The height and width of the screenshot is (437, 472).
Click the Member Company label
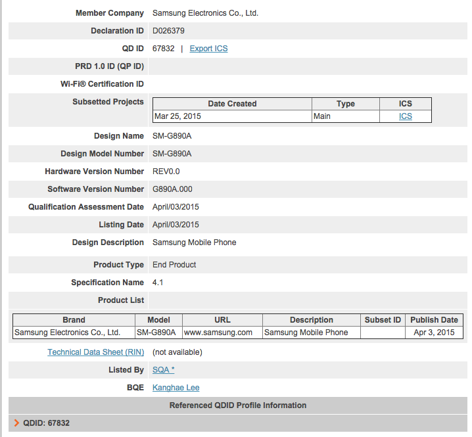coord(110,13)
